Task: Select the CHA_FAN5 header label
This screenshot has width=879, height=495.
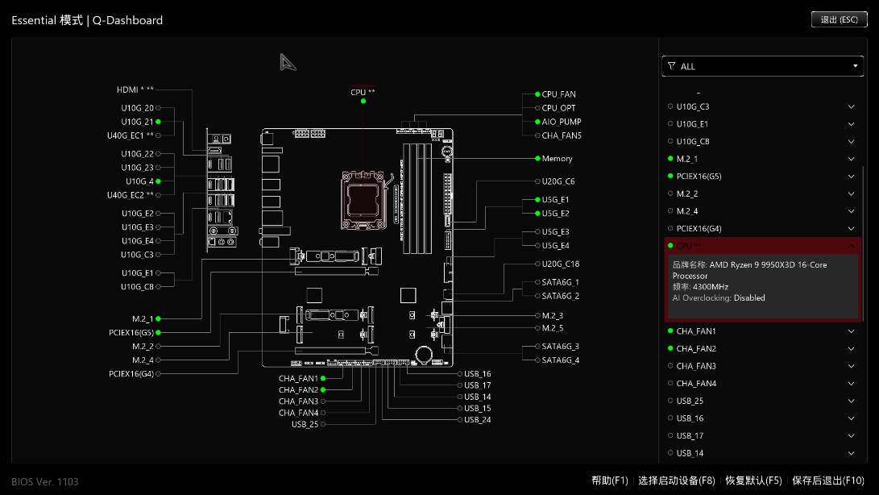Action: [x=562, y=135]
